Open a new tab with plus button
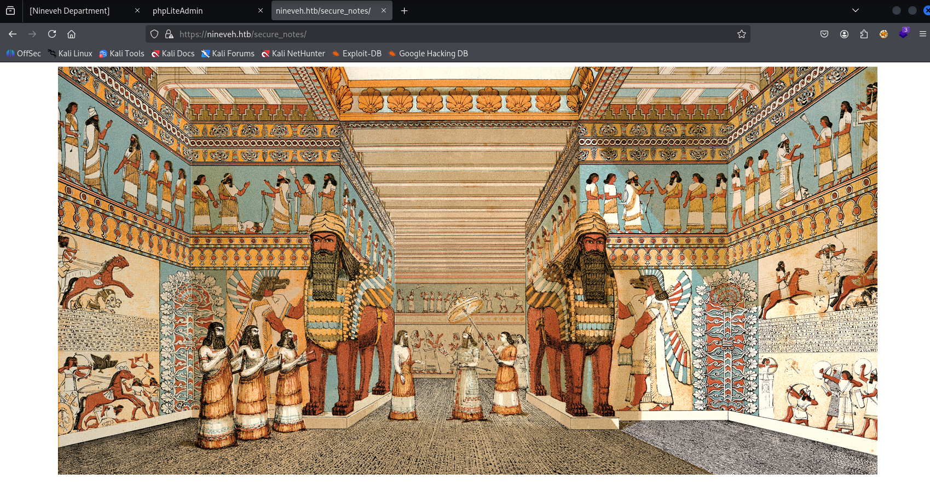 (404, 10)
